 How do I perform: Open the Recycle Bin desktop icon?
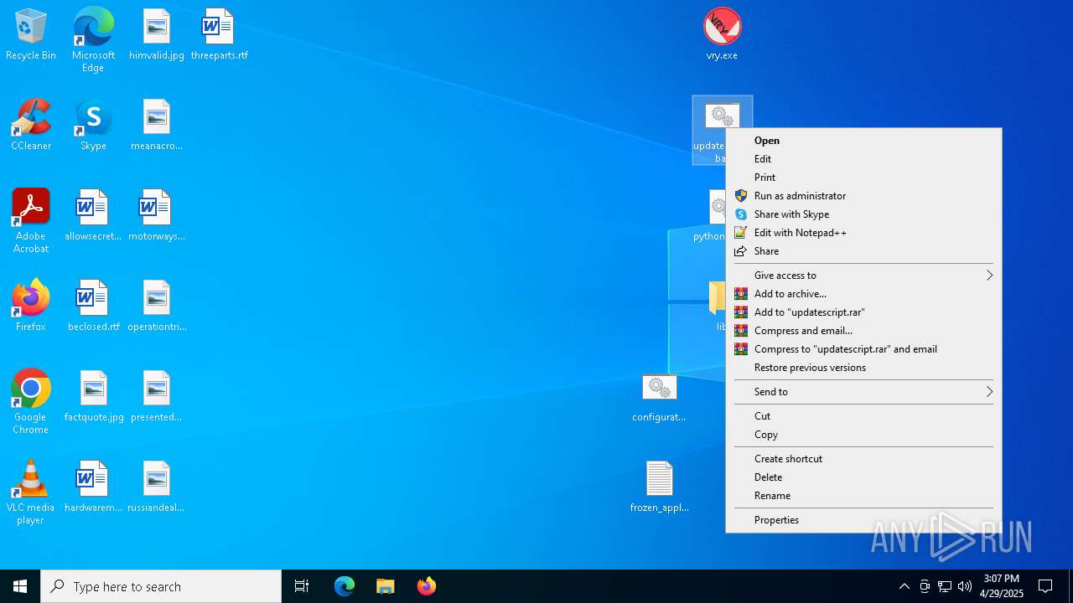pos(31,35)
